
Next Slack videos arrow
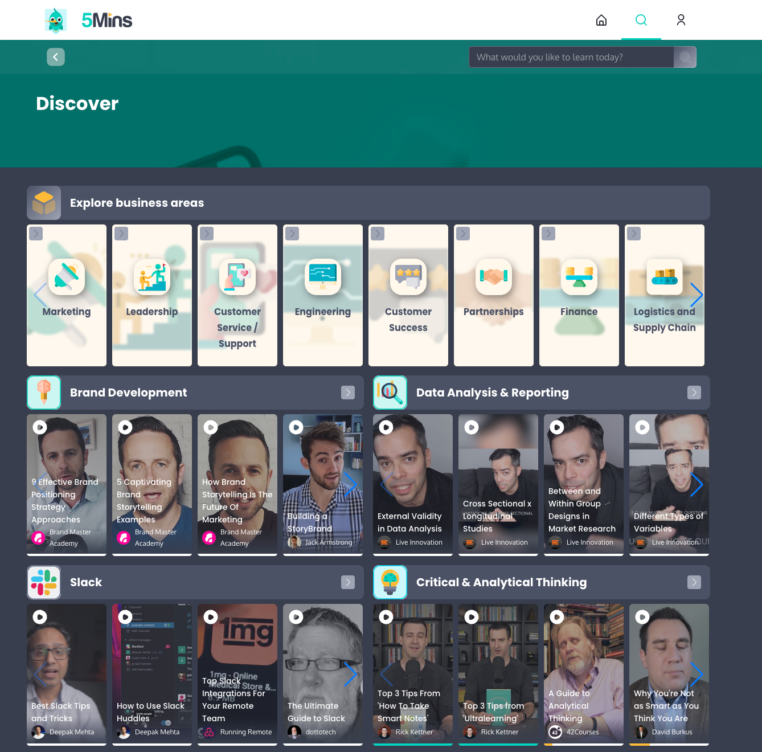tap(350, 674)
